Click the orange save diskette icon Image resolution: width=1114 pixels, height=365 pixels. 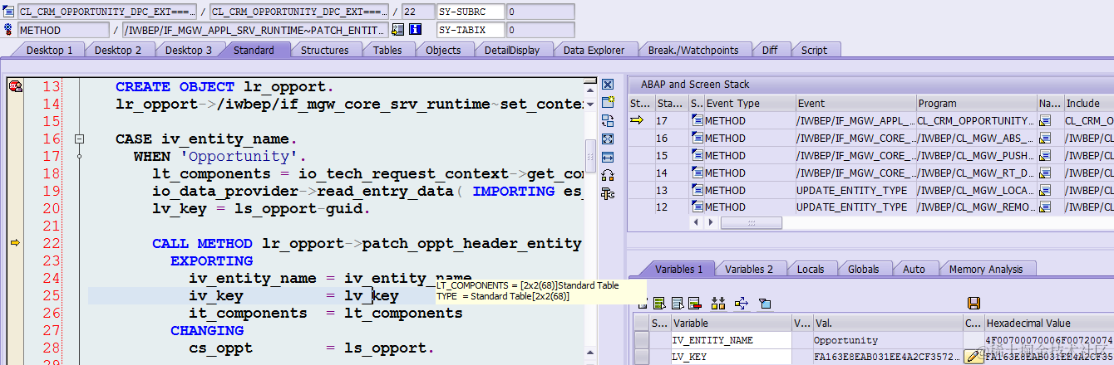click(x=974, y=304)
